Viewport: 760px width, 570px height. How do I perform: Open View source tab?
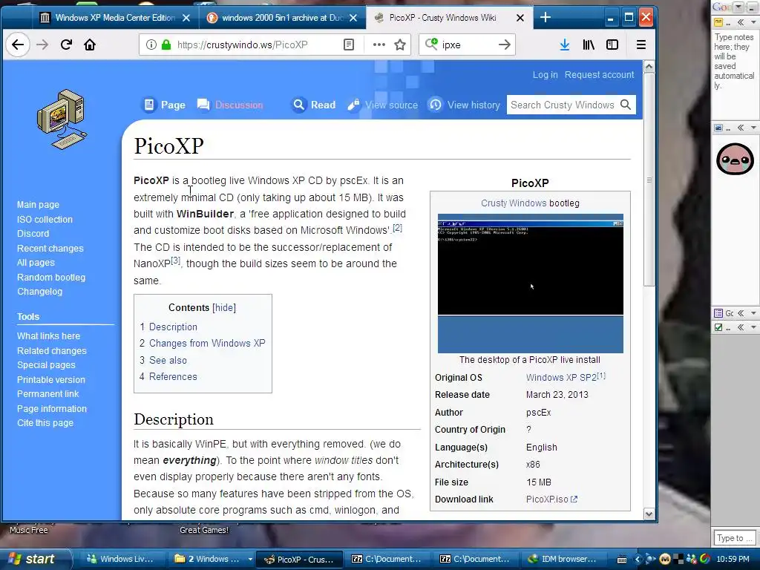pos(383,105)
